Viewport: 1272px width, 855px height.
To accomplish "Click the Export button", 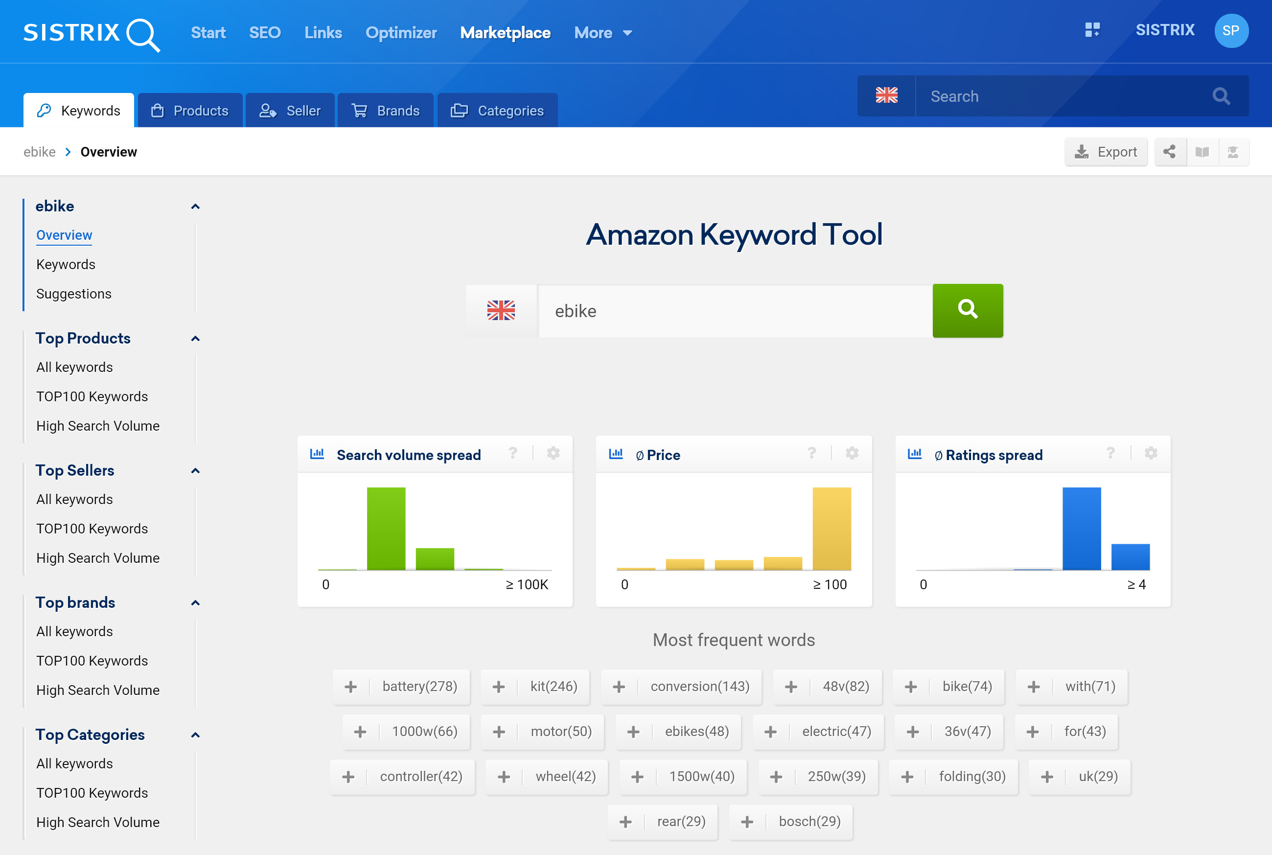I will pyautogui.click(x=1106, y=152).
